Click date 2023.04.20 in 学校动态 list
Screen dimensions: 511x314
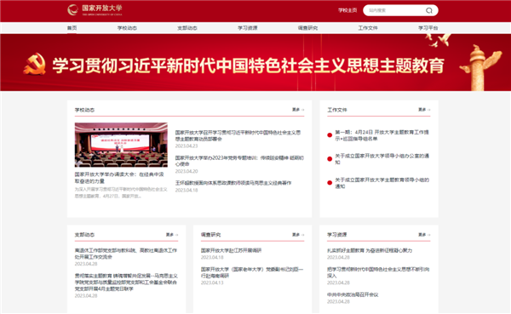187,171
